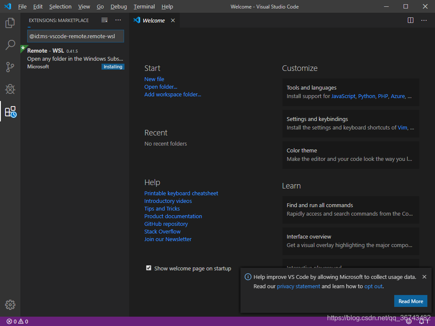Click the New file link
Screen dimensions: 435x326
154,79
